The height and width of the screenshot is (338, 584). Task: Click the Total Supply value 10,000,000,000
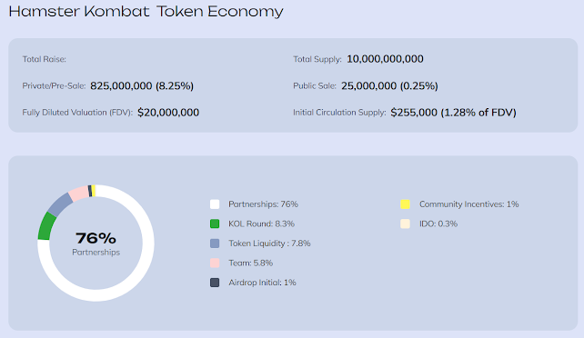click(385, 59)
